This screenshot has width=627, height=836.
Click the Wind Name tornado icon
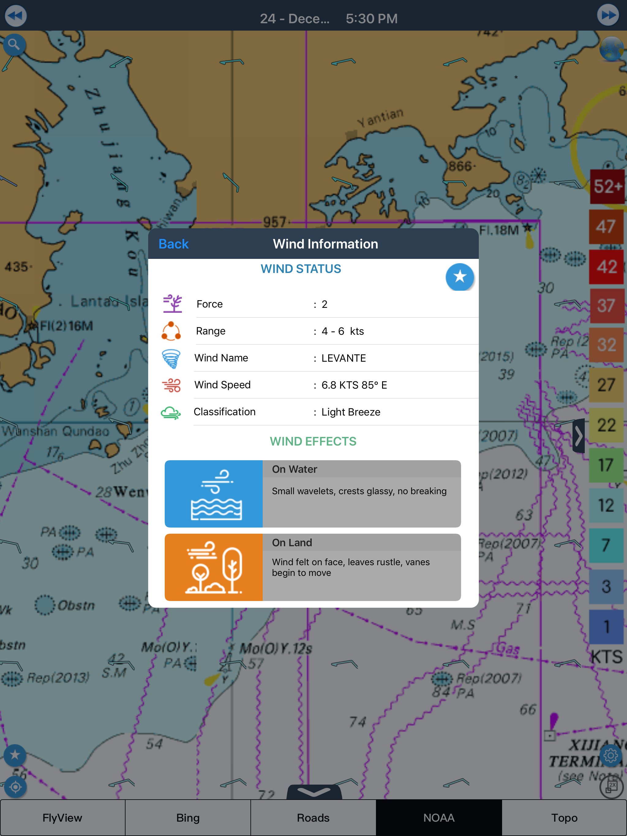(x=171, y=359)
